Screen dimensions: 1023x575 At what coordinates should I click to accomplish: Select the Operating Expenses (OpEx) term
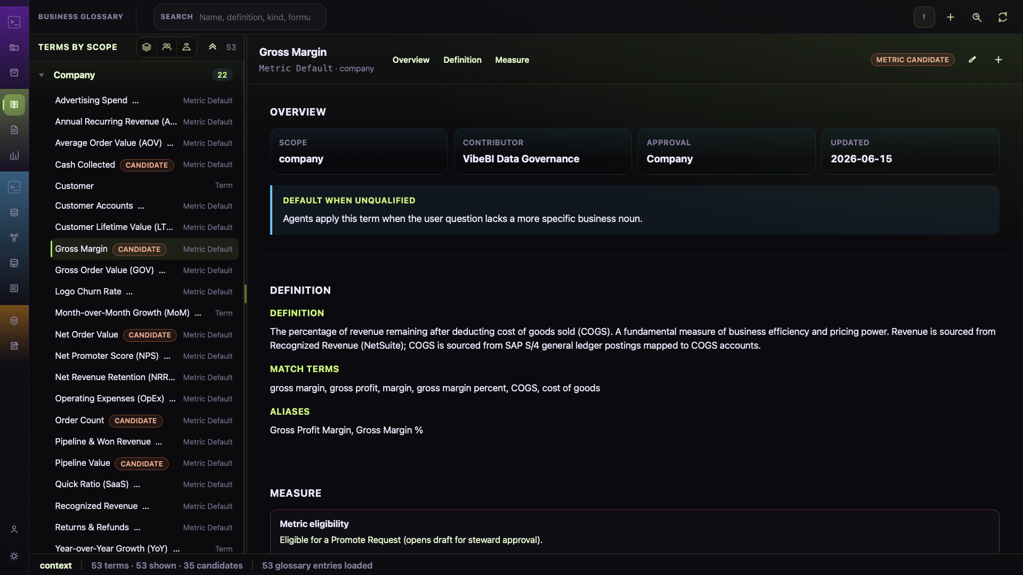144,398
